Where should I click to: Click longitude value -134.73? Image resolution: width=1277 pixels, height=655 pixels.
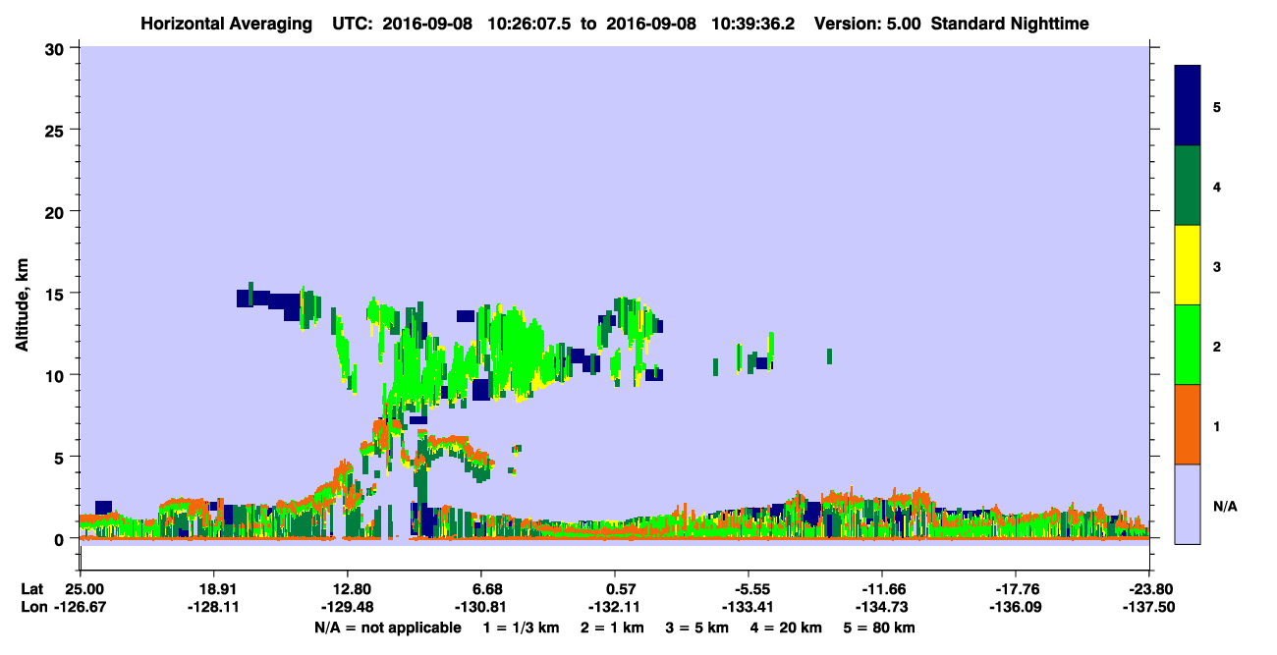point(882,608)
